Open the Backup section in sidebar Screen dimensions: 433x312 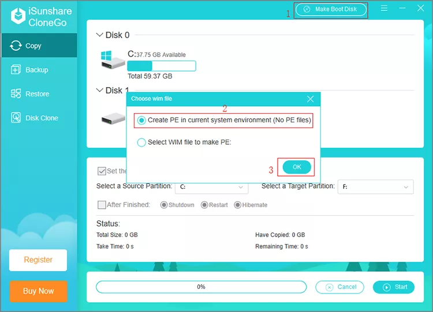[x=39, y=70]
